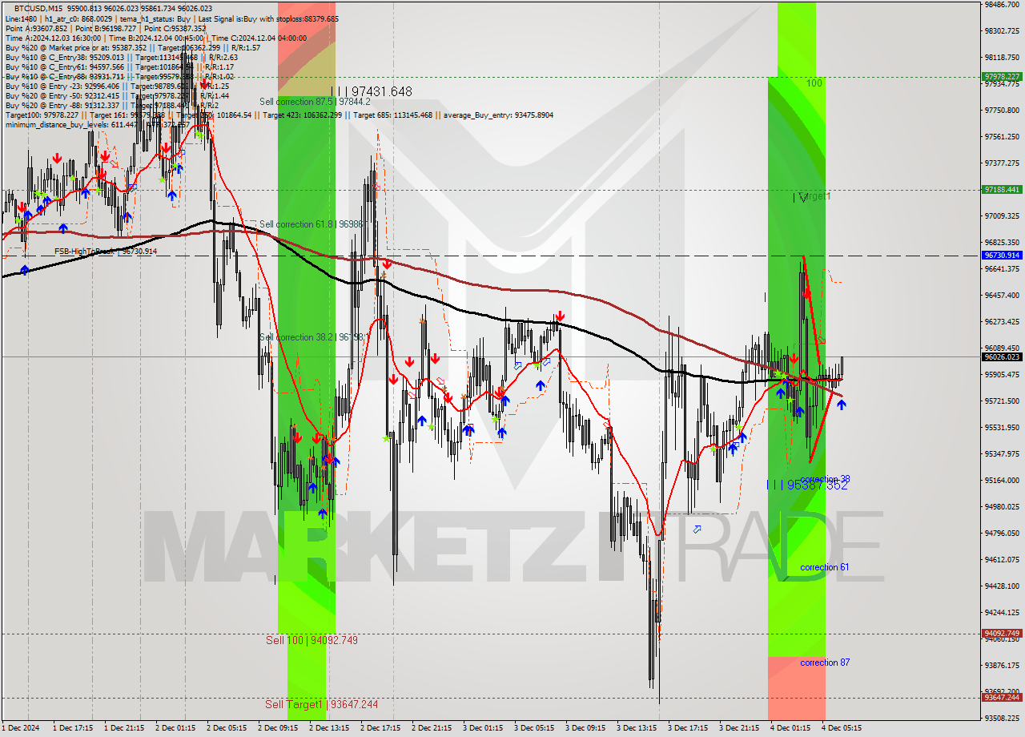
Task: Click the '4 Dec 01:15' time axis label
Action: point(790,728)
